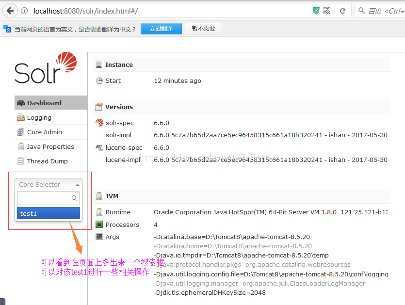Click the Dashboard gauge icon

click(21, 103)
